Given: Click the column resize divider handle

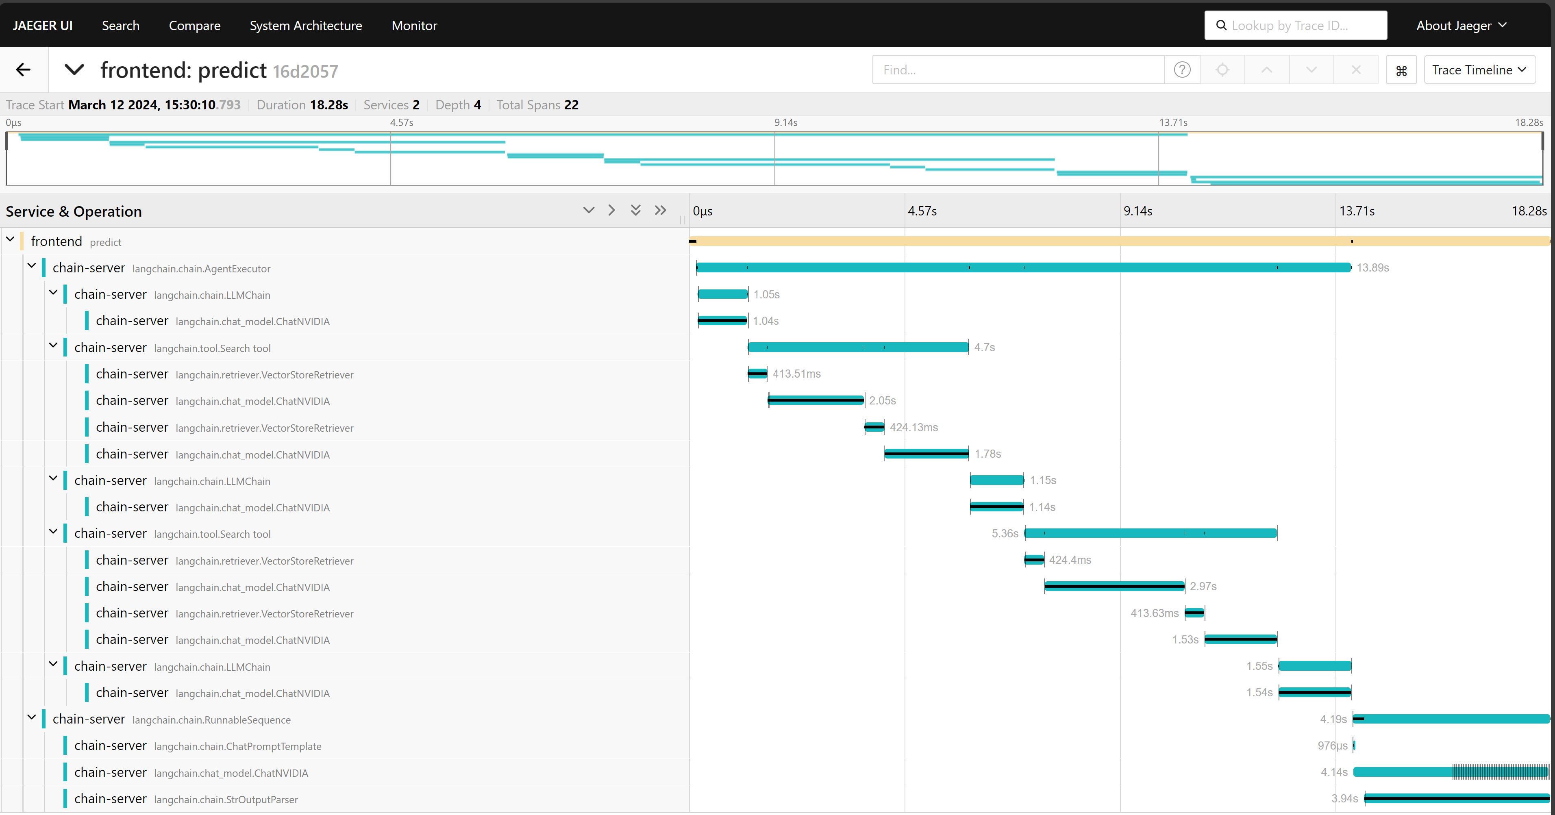Looking at the screenshot, I should click(x=683, y=220).
